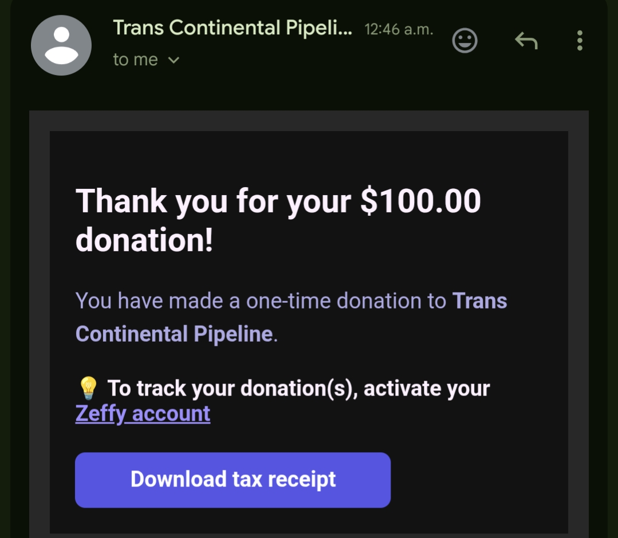The image size is (618, 538).
Task: Click the "Thank you for your" heading text
Action: click(213, 201)
